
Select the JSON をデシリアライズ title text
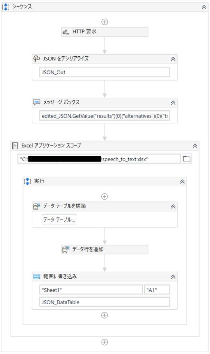(x=66, y=59)
